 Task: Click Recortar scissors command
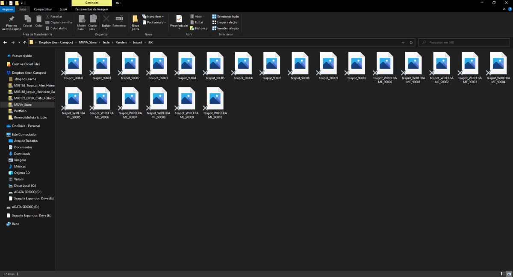(x=53, y=17)
